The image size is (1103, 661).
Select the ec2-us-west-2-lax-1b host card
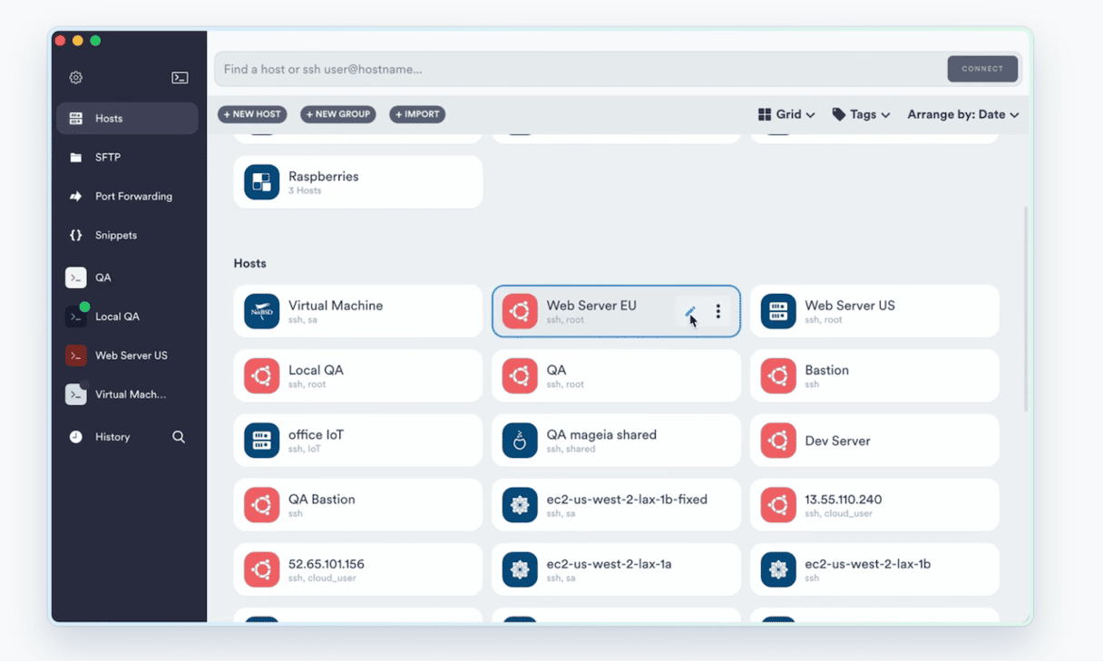point(874,569)
